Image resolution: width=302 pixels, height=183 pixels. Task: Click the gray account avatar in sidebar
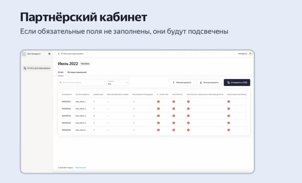tap(24, 54)
